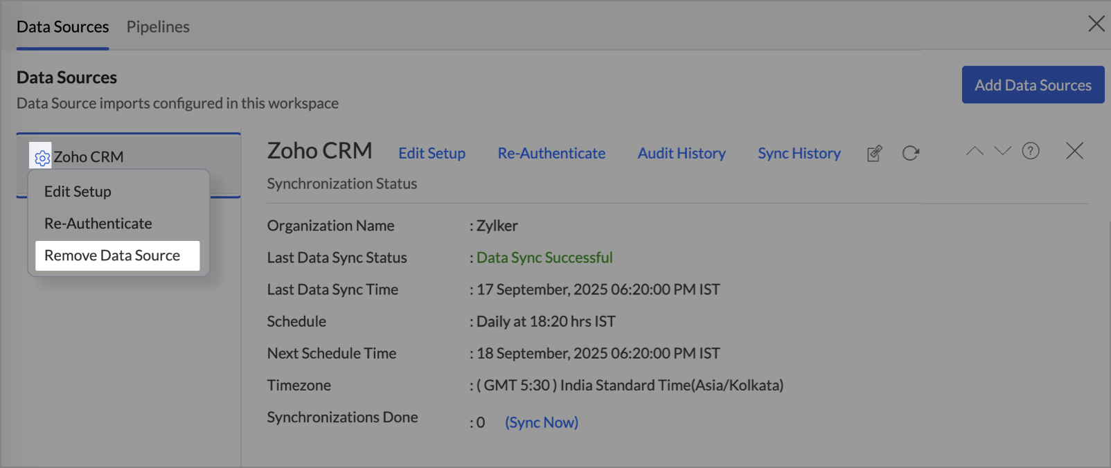Pick Re-Authenticate from the gear dropdown menu

pos(98,224)
